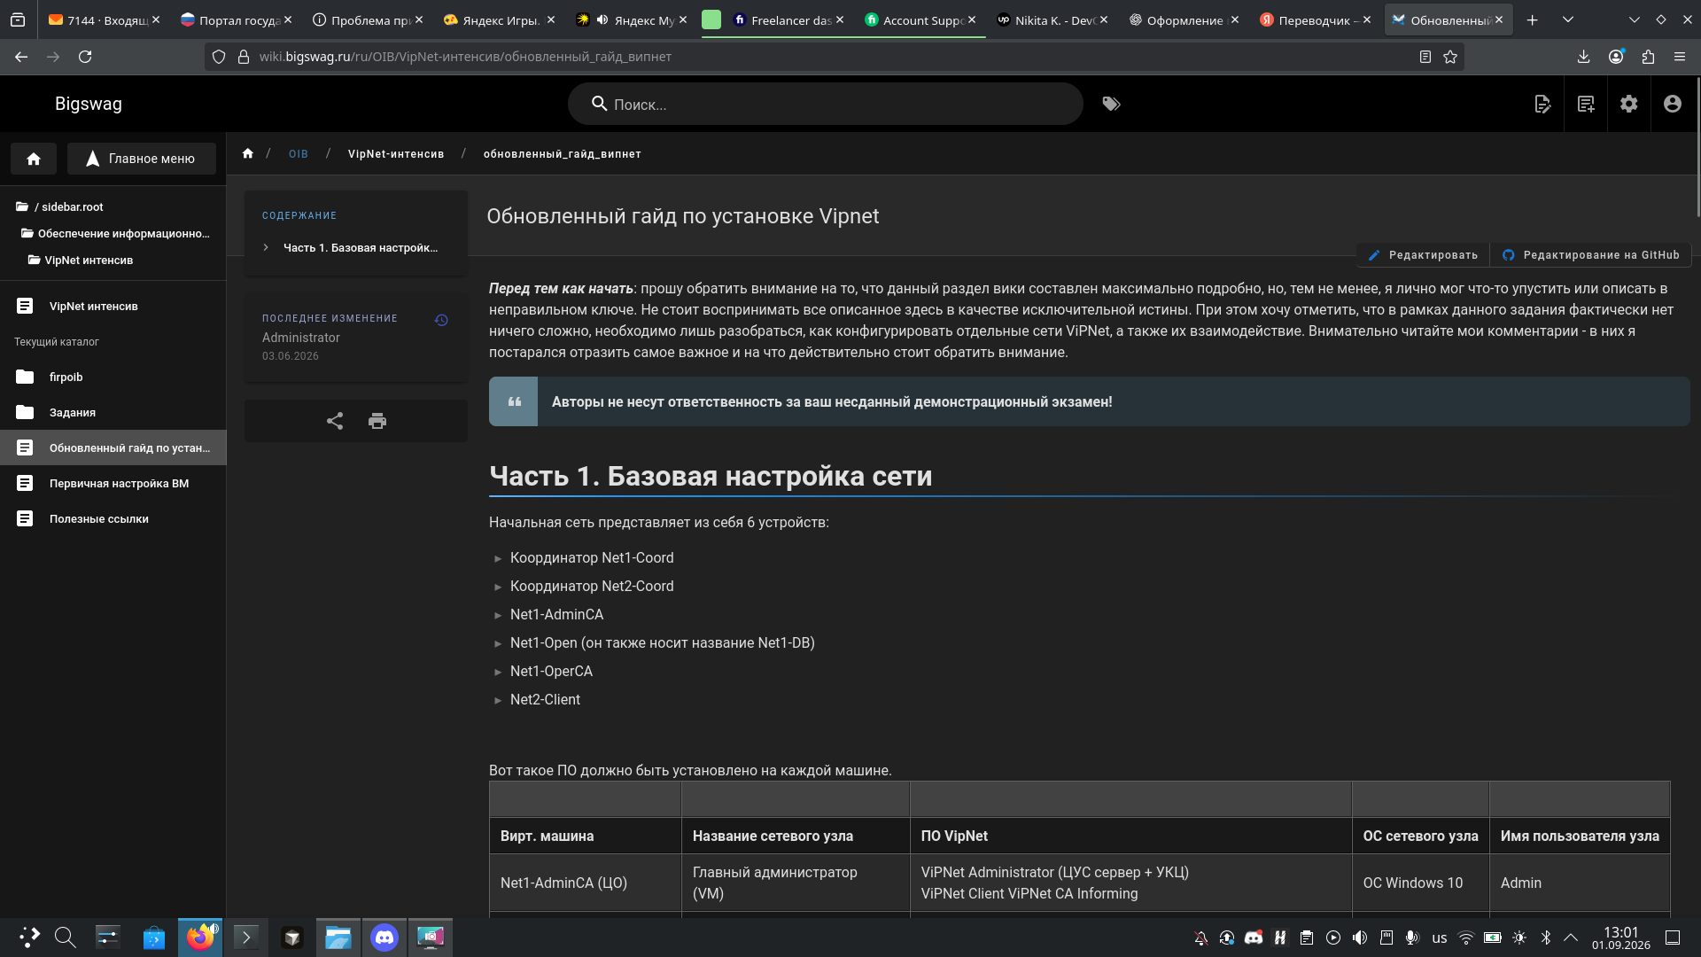The image size is (1701, 957).
Task: Open Wi-Fi network tray icon
Action: click(x=1466, y=938)
